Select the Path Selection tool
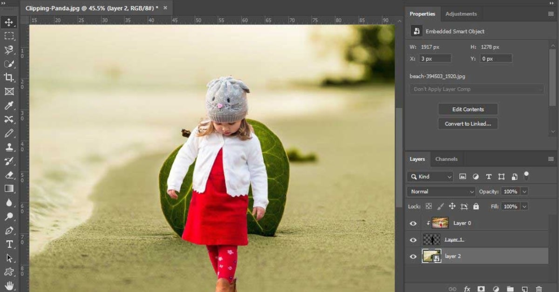Image resolution: width=559 pixels, height=292 pixels. (9, 258)
